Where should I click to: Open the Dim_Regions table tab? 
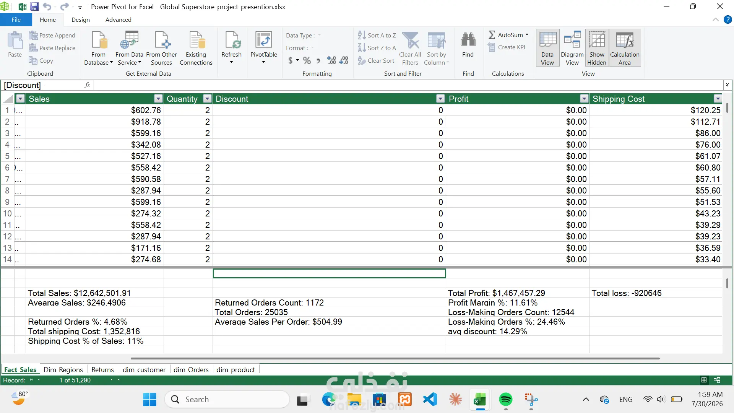pos(63,369)
